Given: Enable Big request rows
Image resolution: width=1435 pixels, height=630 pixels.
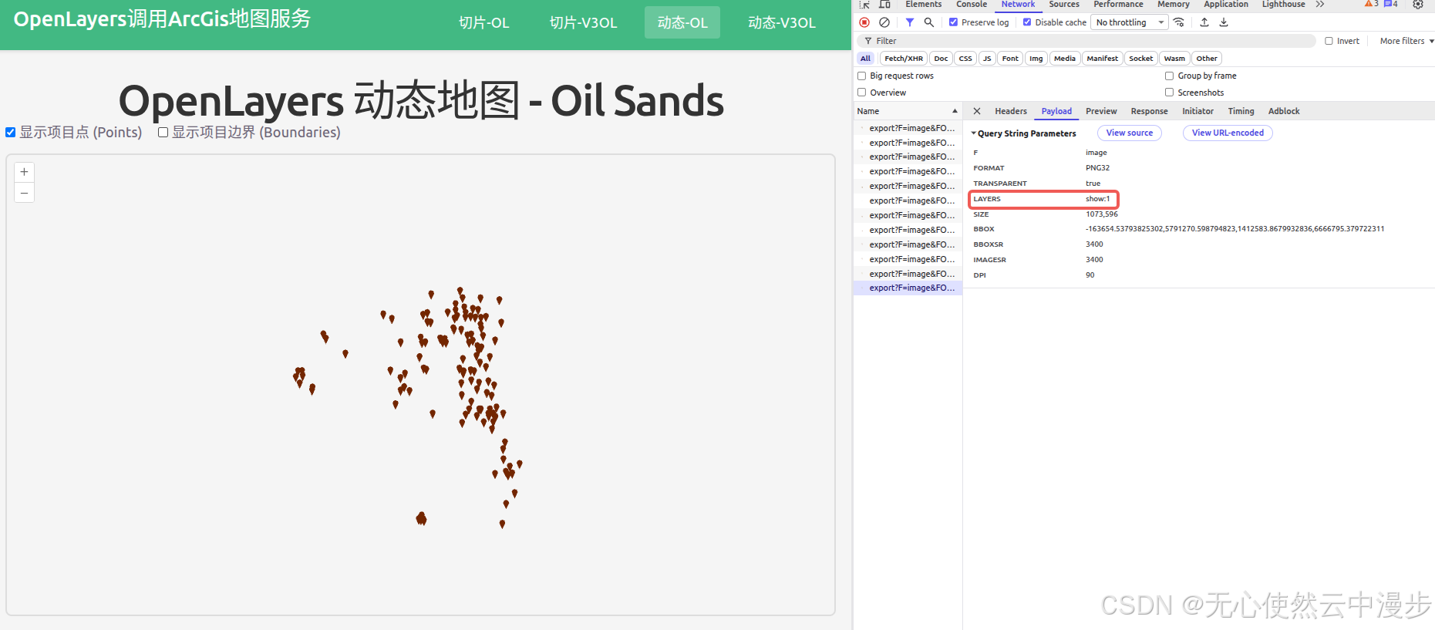Looking at the screenshot, I should click(x=862, y=76).
